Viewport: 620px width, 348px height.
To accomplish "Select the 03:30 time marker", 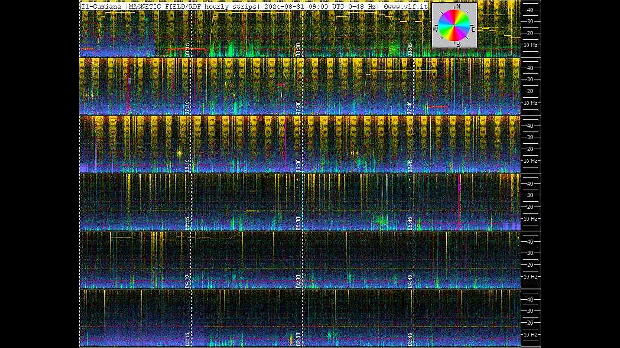I will coord(299,339).
